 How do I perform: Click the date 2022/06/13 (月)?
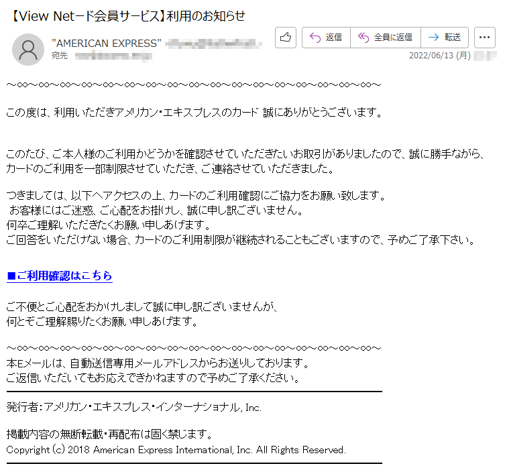[440, 56]
